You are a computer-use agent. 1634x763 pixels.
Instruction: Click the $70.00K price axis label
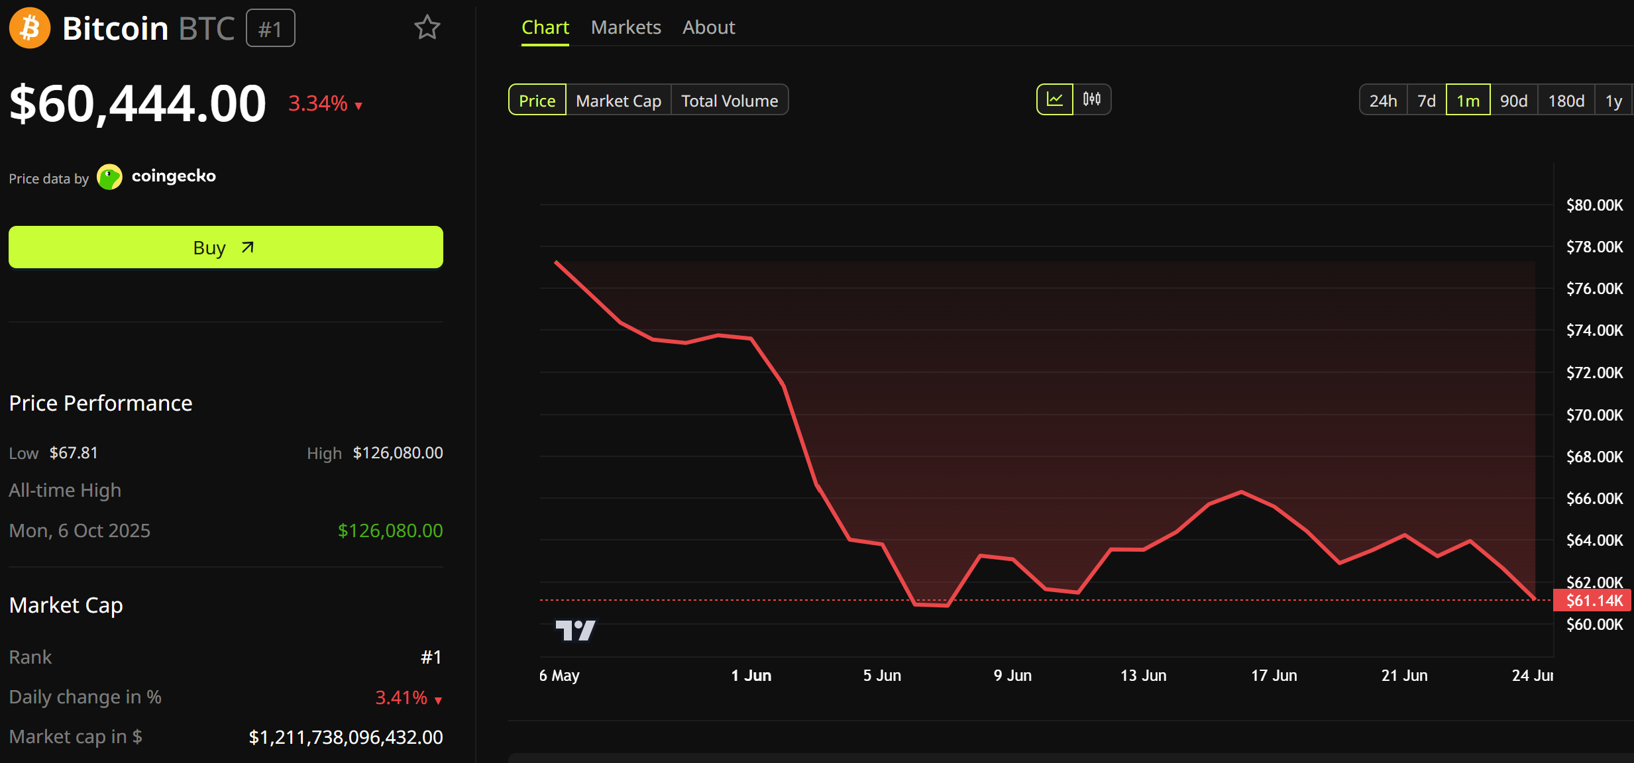(x=1595, y=415)
